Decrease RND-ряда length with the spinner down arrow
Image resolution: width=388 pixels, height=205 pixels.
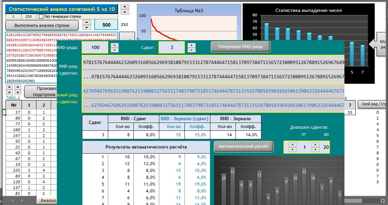coord(115,50)
